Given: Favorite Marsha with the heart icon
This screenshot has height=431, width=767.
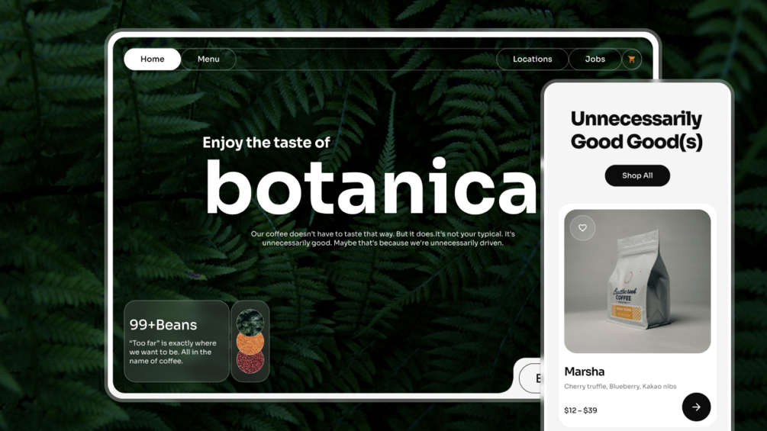Looking at the screenshot, I should [582, 228].
